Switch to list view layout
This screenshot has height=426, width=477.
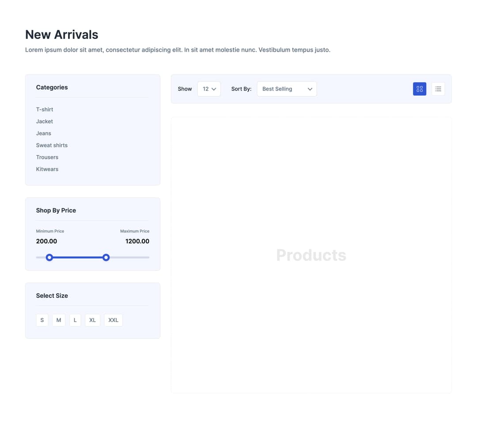pyautogui.click(x=438, y=89)
